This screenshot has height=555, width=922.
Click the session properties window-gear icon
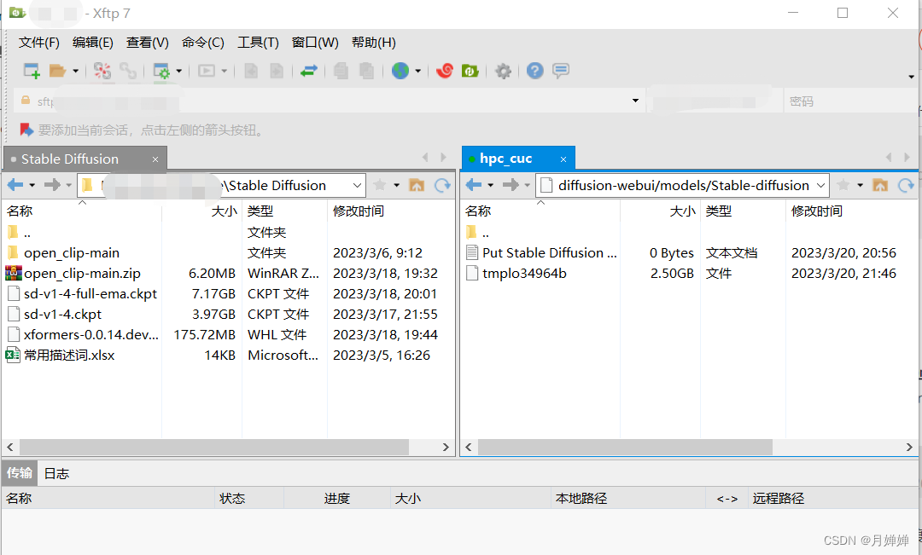coord(161,71)
